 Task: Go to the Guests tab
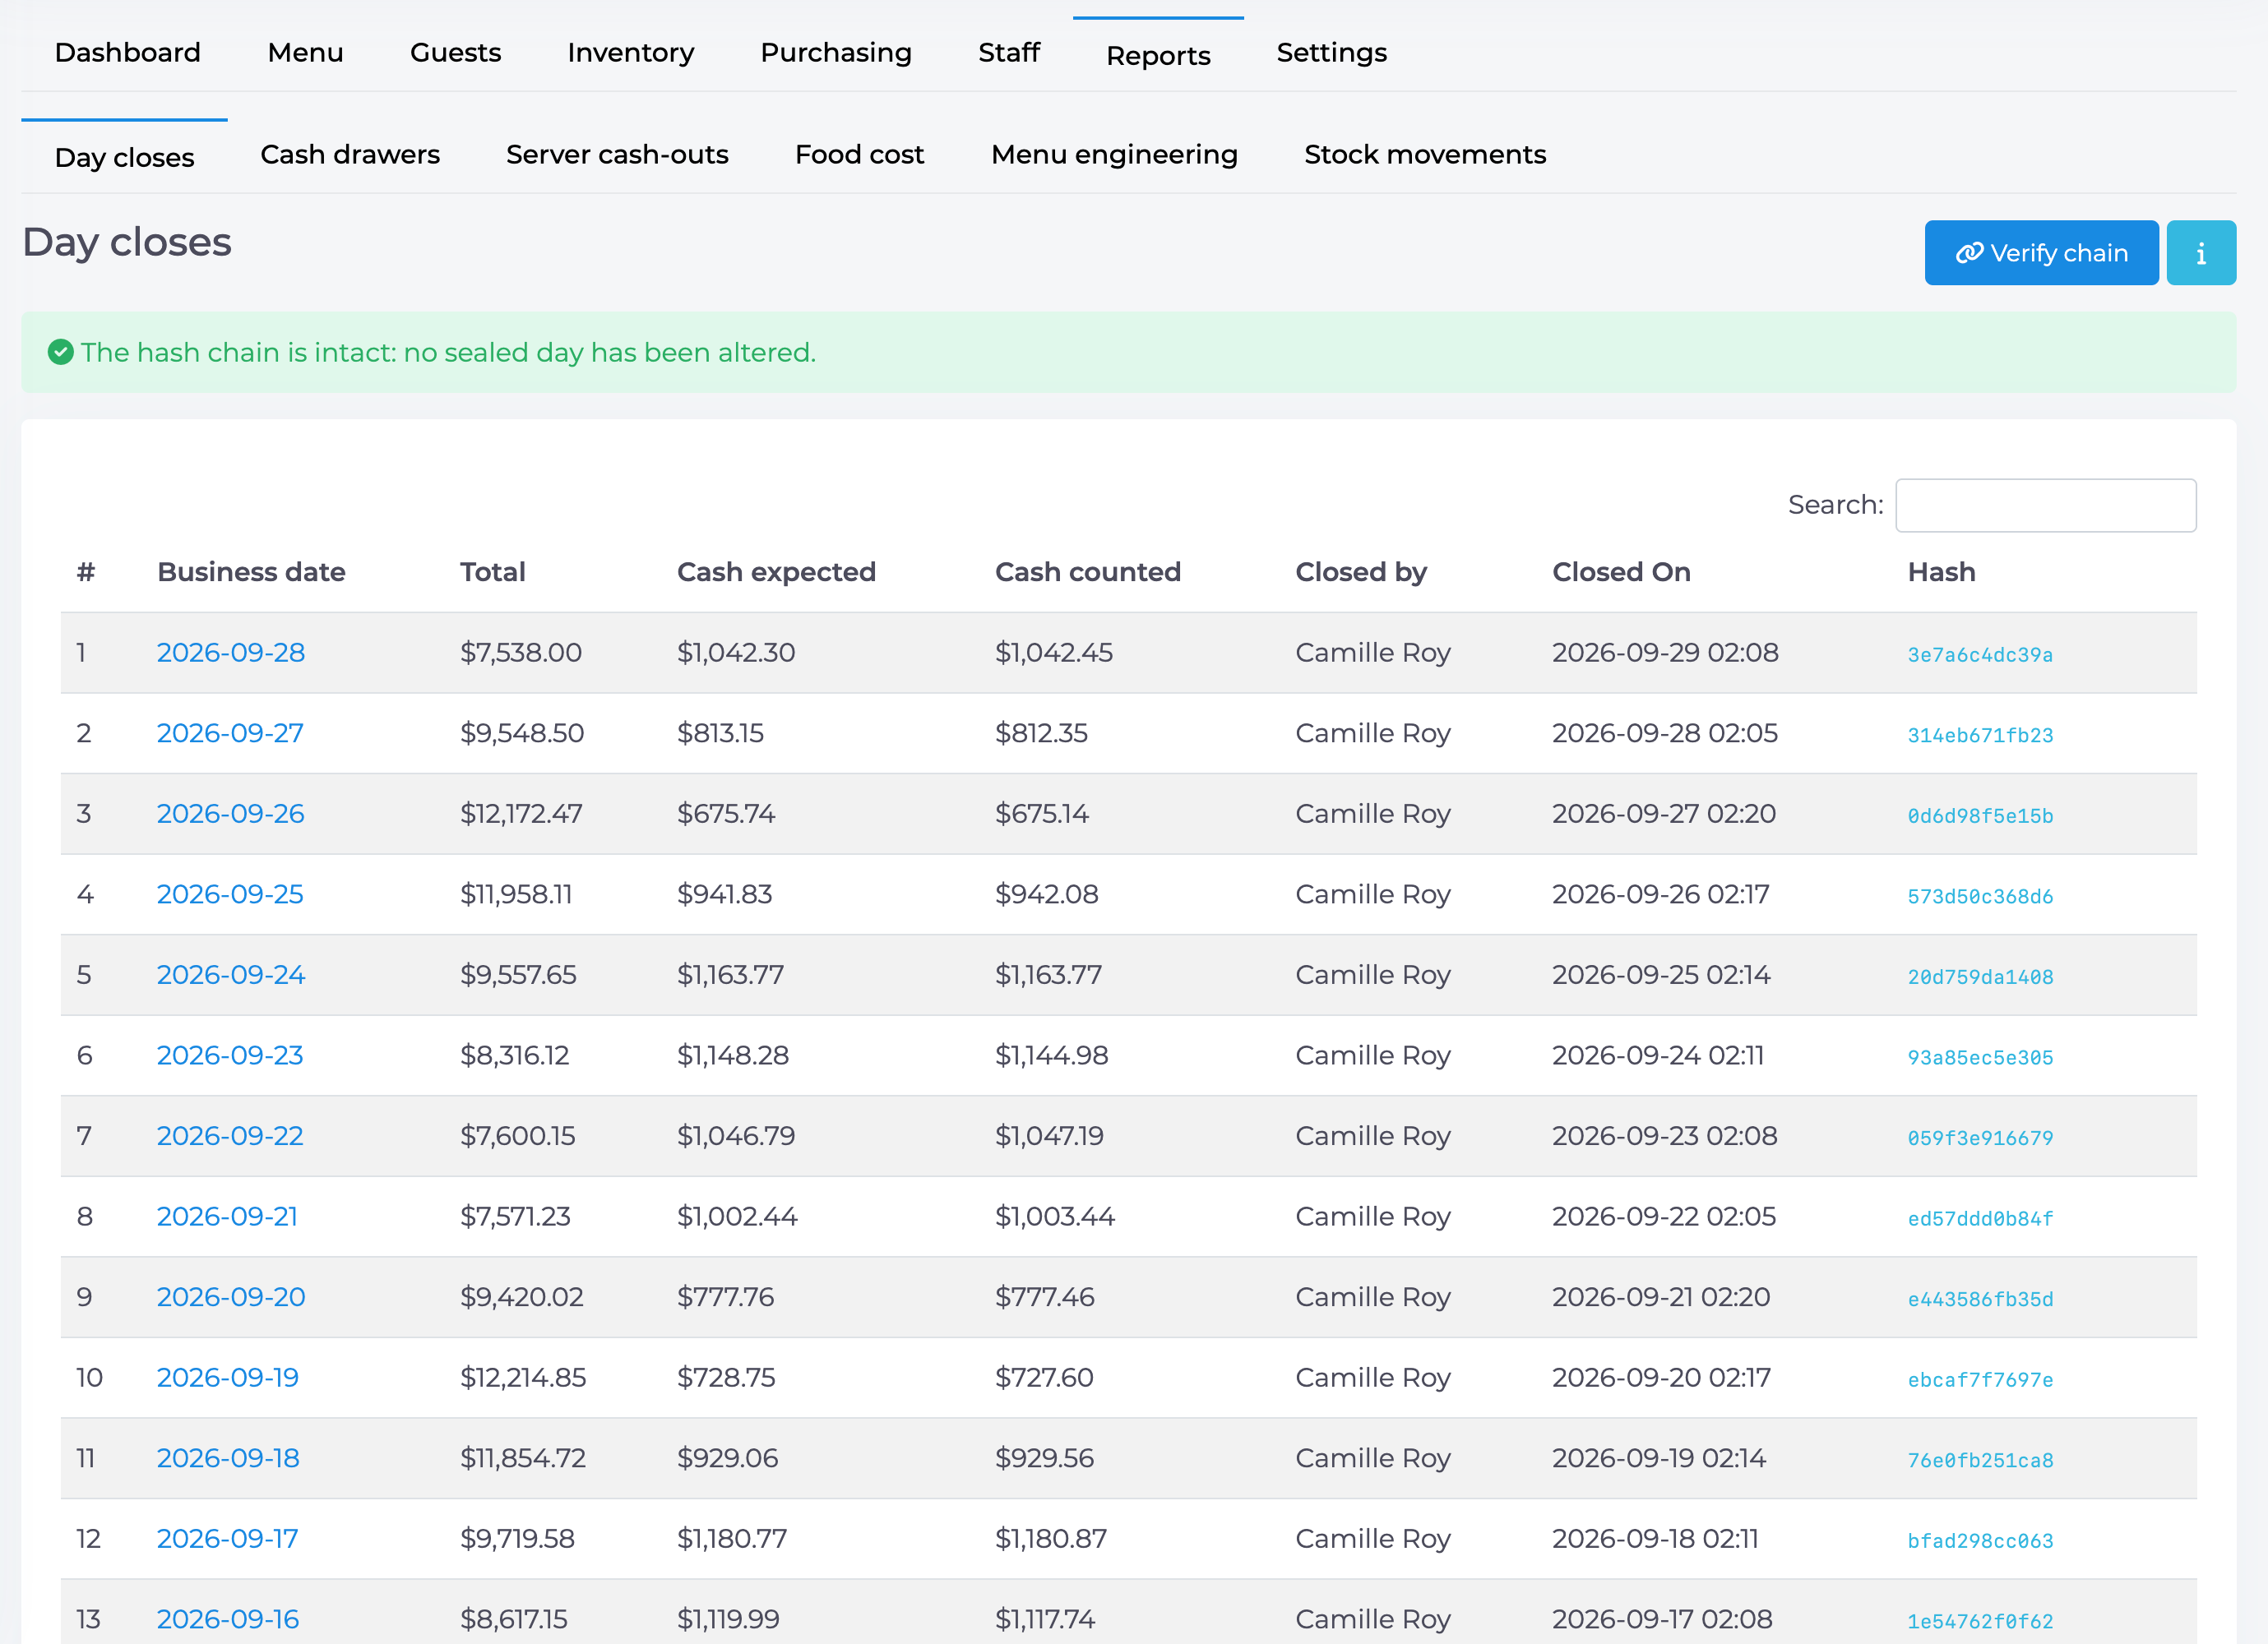coord(455,53)
